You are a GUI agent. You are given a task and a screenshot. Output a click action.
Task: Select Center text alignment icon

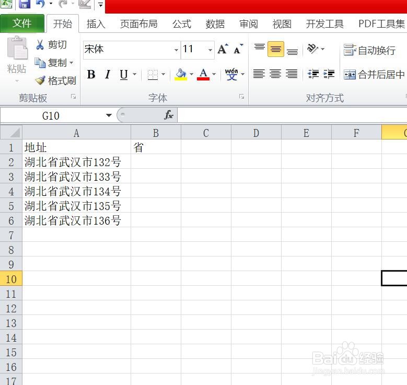pos(275,74)
